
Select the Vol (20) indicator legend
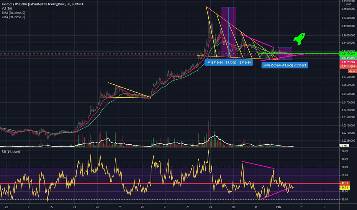(7, 8)
